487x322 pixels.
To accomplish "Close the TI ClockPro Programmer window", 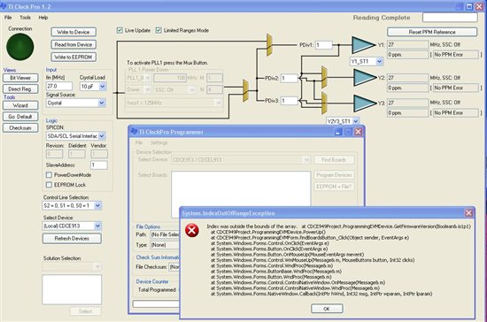I will point(358,132).
